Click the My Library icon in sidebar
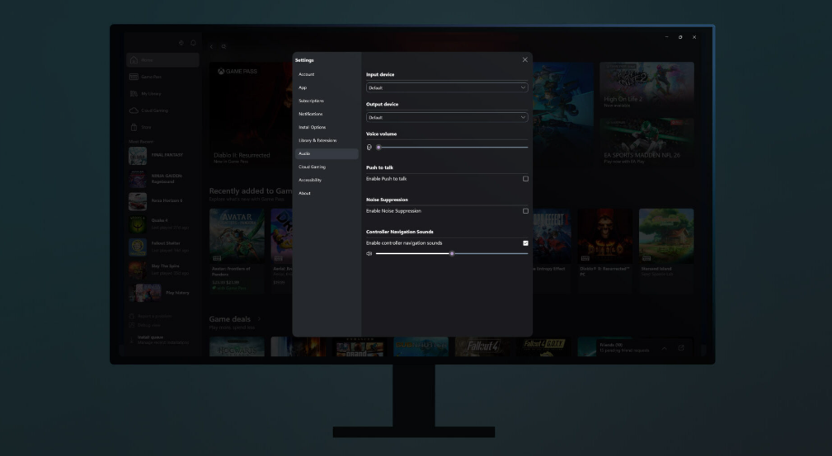 [134, 93]
